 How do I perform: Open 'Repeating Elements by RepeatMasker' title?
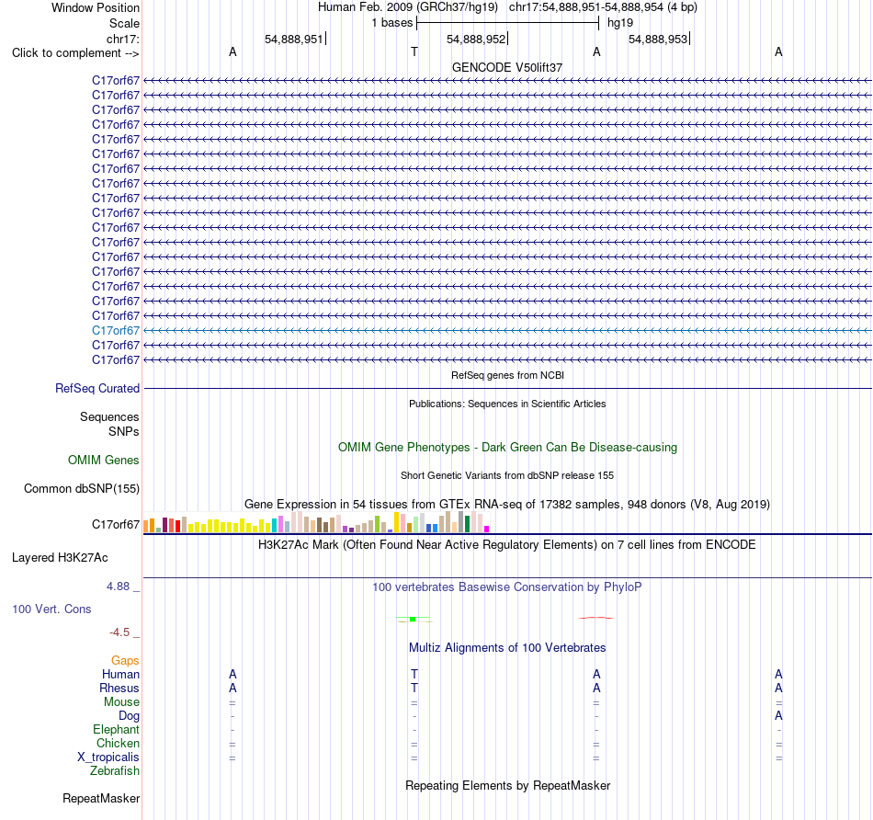pos(507,786)
